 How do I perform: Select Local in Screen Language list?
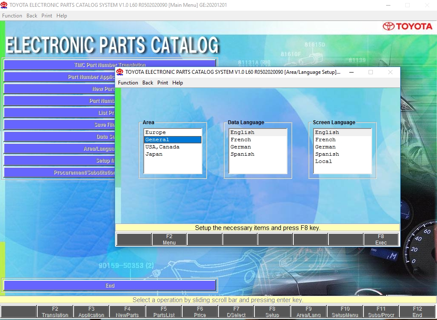[324, 162]
